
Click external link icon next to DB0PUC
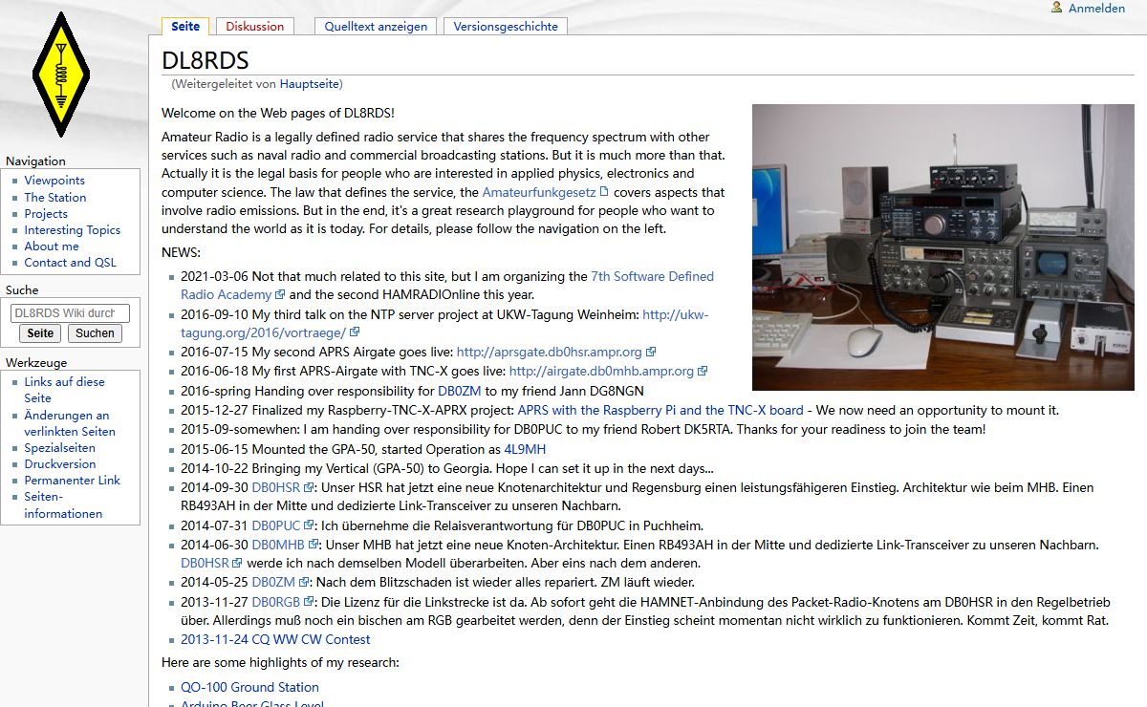pyautogui.click(x=309, y=526)
